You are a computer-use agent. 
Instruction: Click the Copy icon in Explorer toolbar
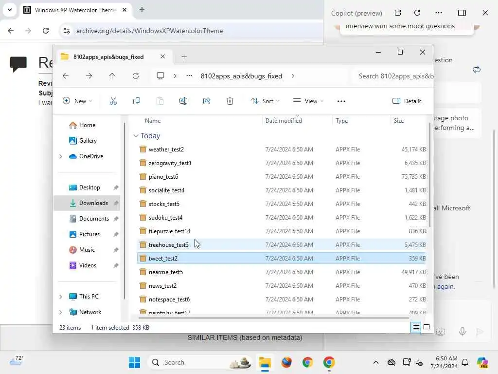(137, 101)
